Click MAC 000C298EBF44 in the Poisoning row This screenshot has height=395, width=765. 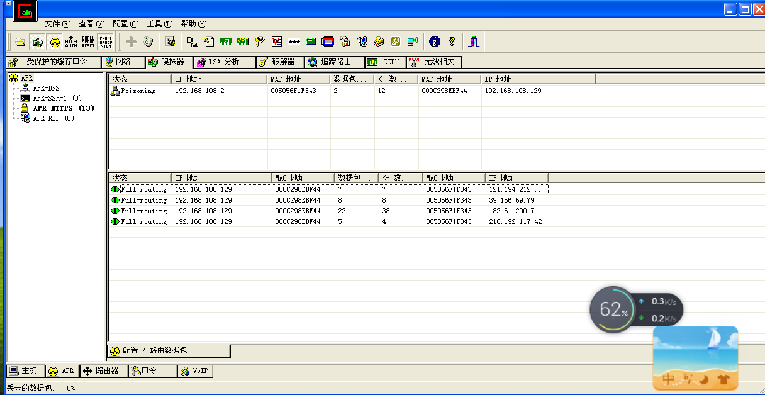point(444,91)
